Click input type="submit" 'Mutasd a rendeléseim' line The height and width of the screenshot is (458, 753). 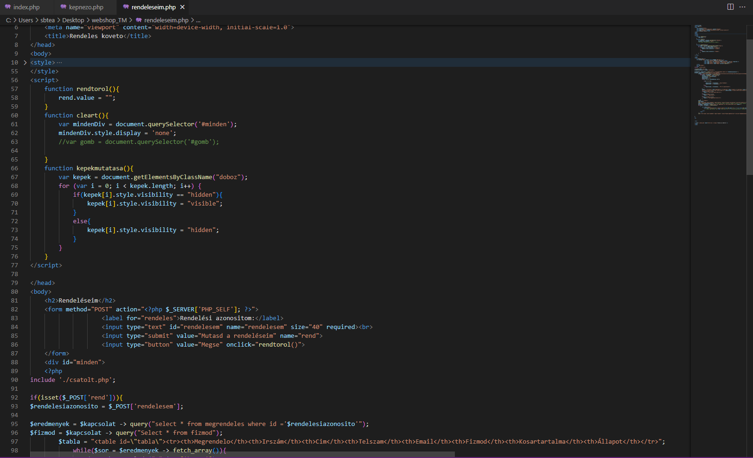pos(212,336)
